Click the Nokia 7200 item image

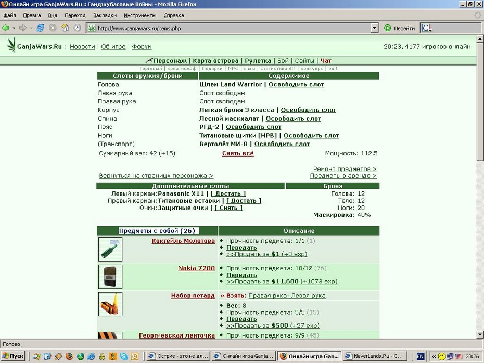[110, 277]
